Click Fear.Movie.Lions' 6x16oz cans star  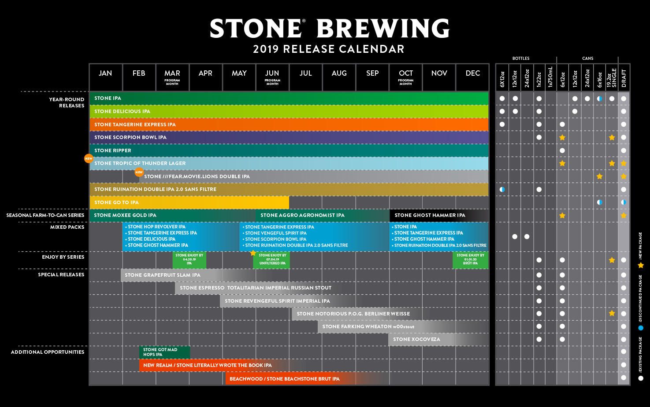point(599,176)
